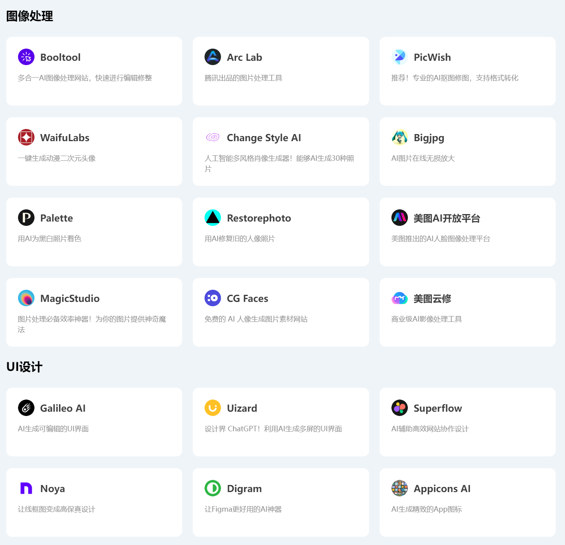565x545 pixels.
Task: Select the Restorephoto title text
Action: [259, 218]
